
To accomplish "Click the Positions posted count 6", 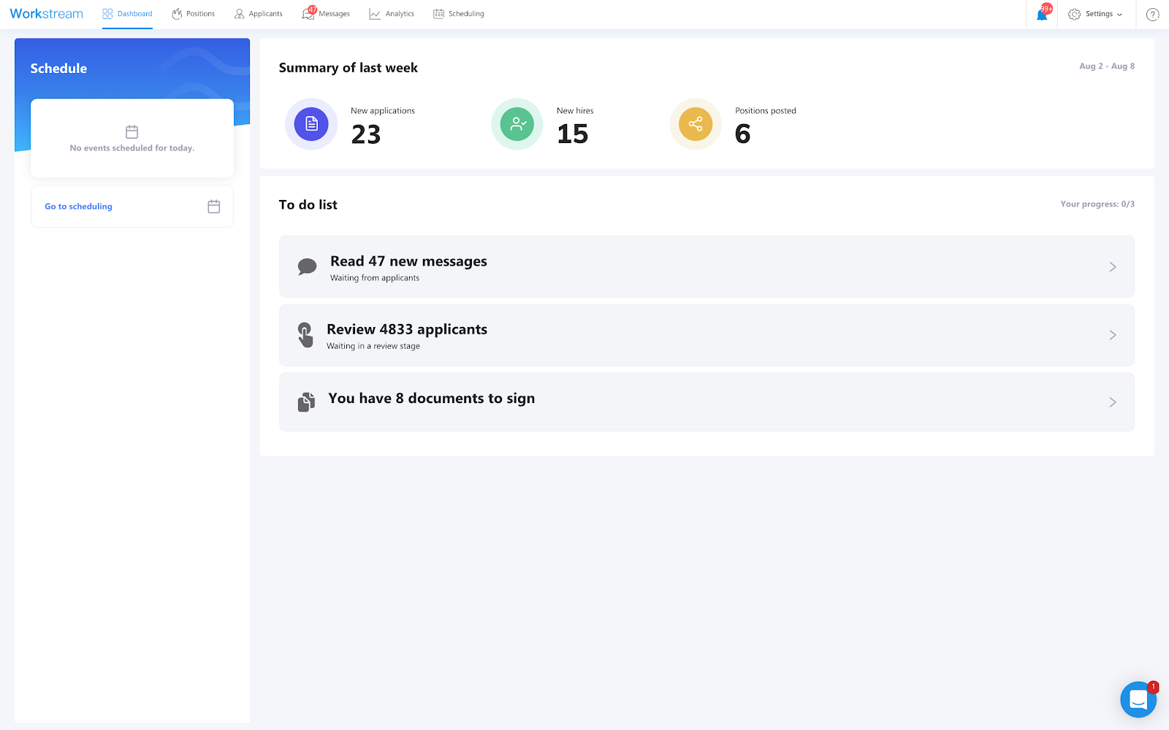I will coord(743,134).
